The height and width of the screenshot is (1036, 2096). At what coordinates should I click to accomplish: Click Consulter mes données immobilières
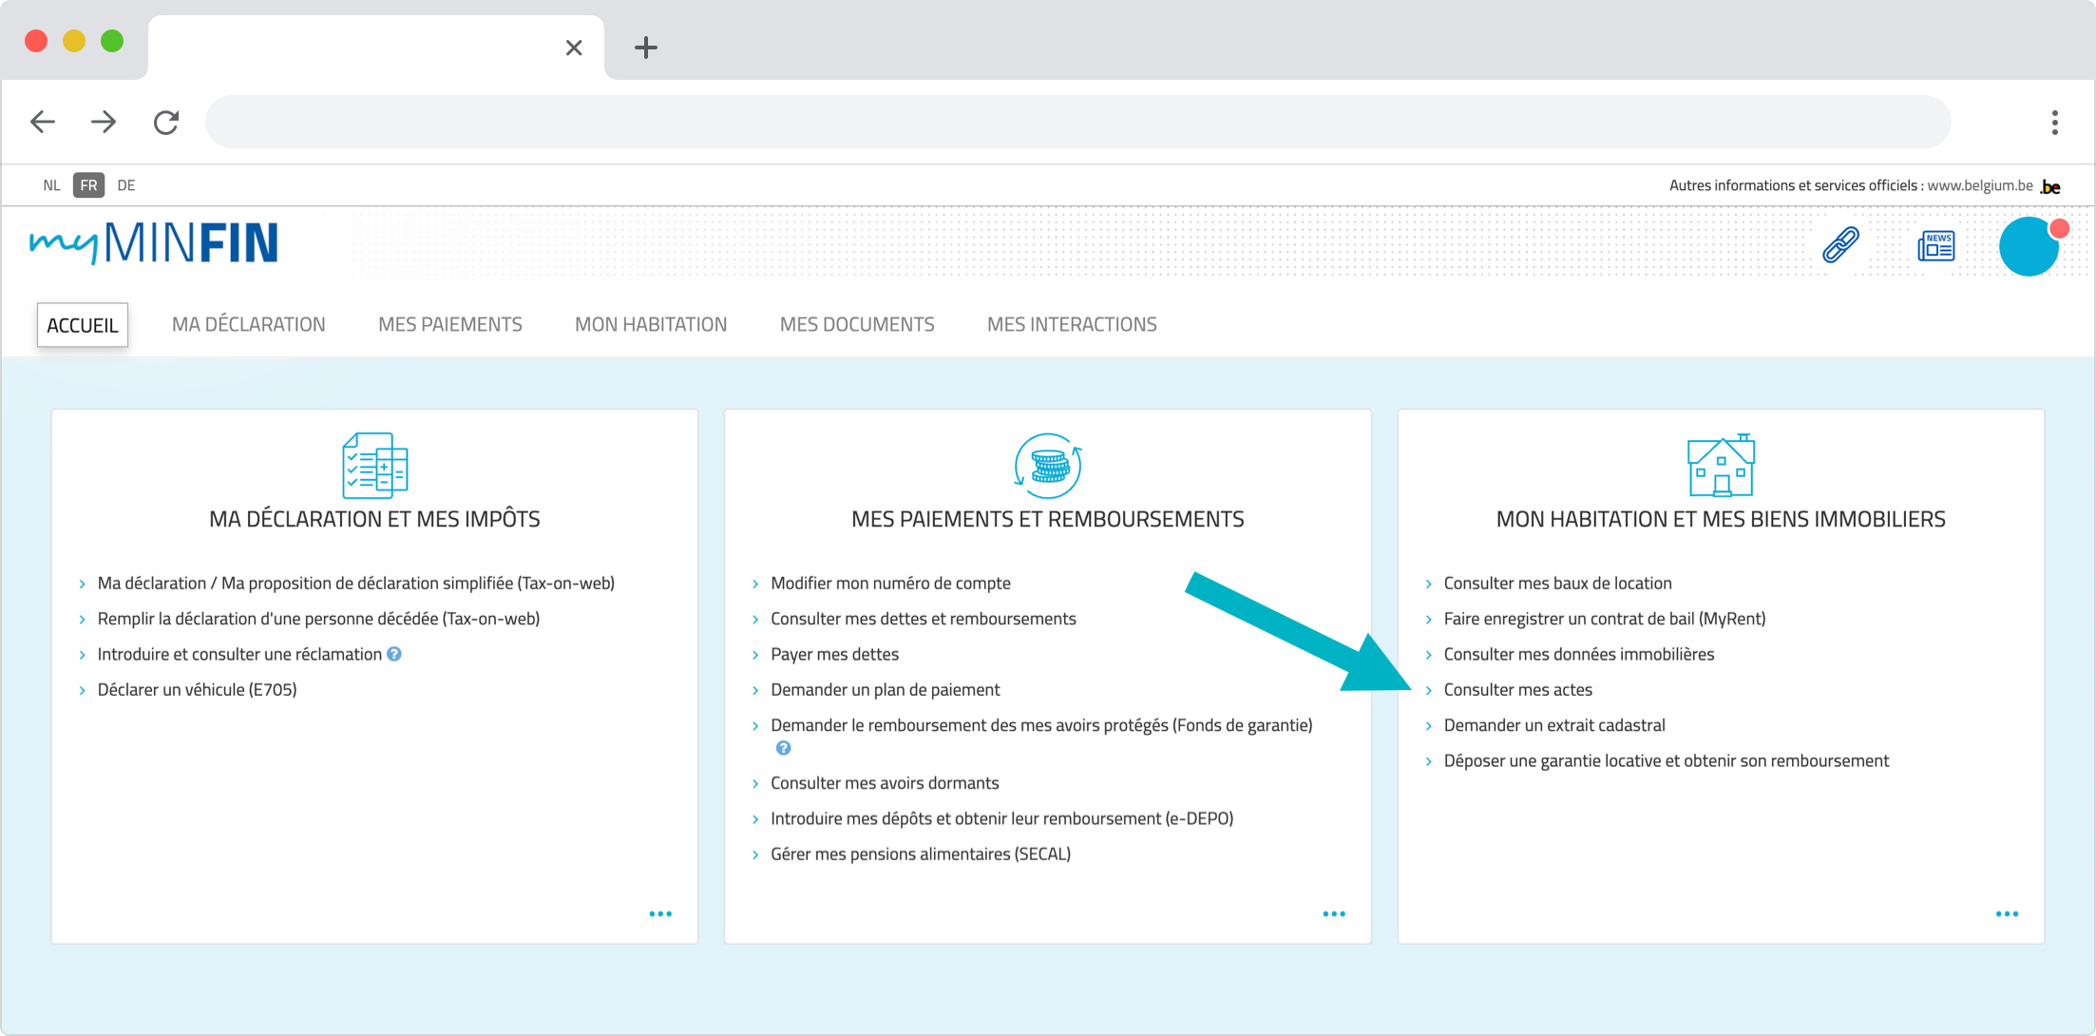point(1579,654)
